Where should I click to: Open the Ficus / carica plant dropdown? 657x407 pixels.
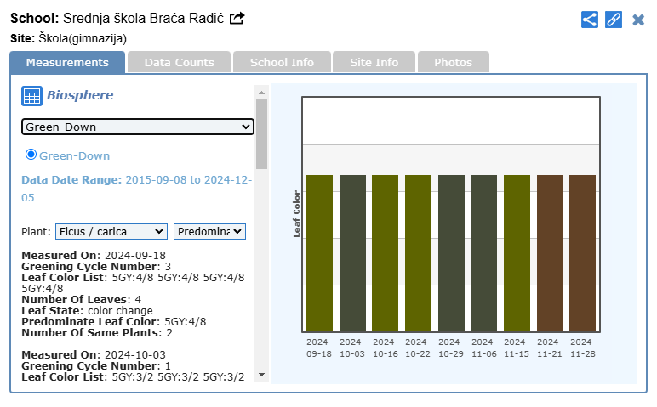(111, 231)
